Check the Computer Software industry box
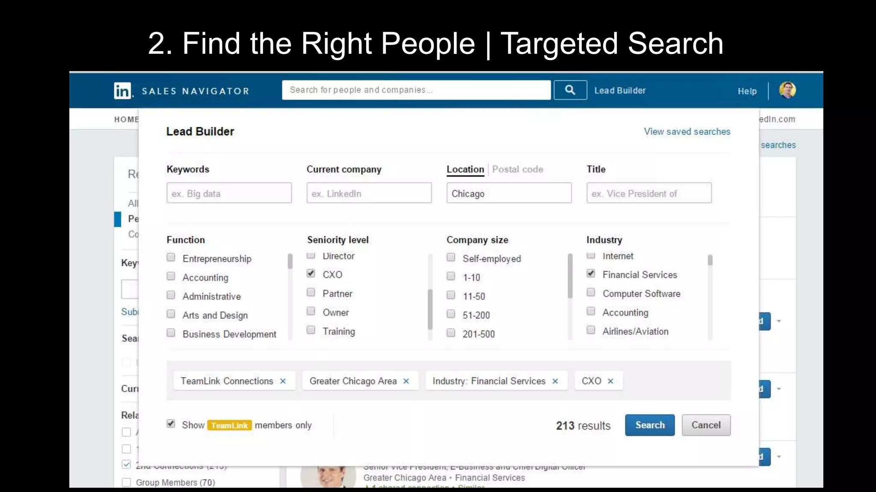Screen dimensions: 876x492 point(591,292)
